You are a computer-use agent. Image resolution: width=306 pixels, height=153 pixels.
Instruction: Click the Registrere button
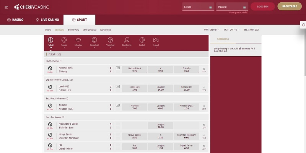(x=290, y=7)
